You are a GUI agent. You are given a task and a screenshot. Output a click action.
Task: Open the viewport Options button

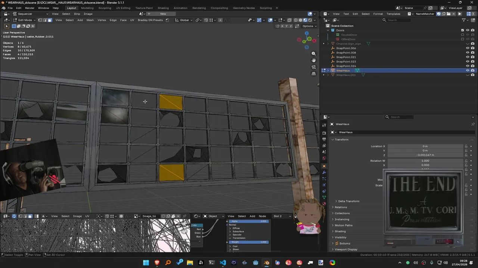click(309, 26)
